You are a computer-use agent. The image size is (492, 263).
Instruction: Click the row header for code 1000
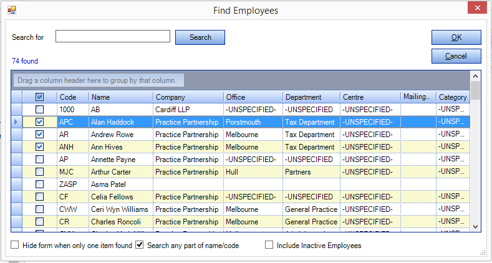17,110
